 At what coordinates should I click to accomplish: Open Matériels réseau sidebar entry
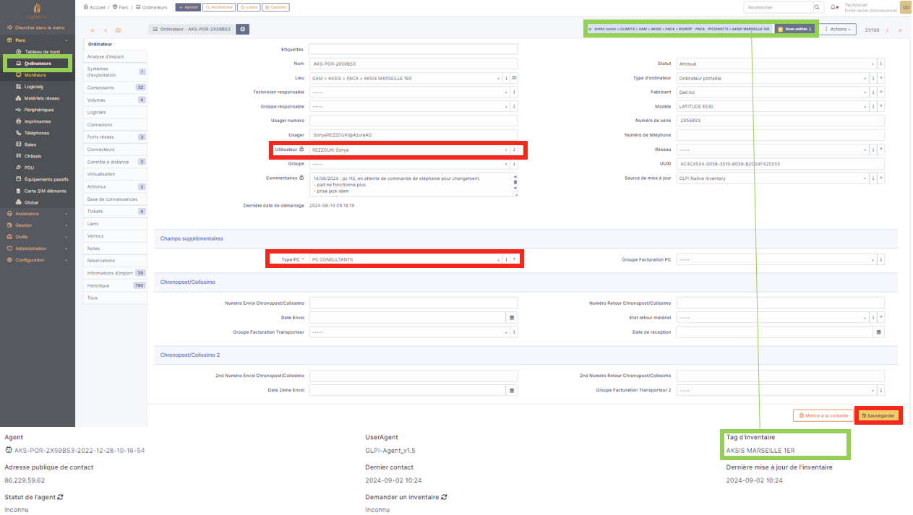pos(42,98)
